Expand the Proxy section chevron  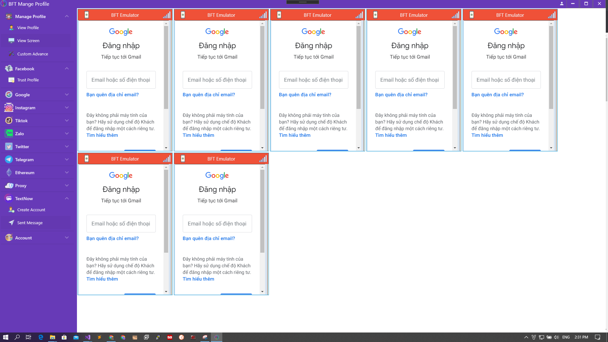(x=67, y=186)
